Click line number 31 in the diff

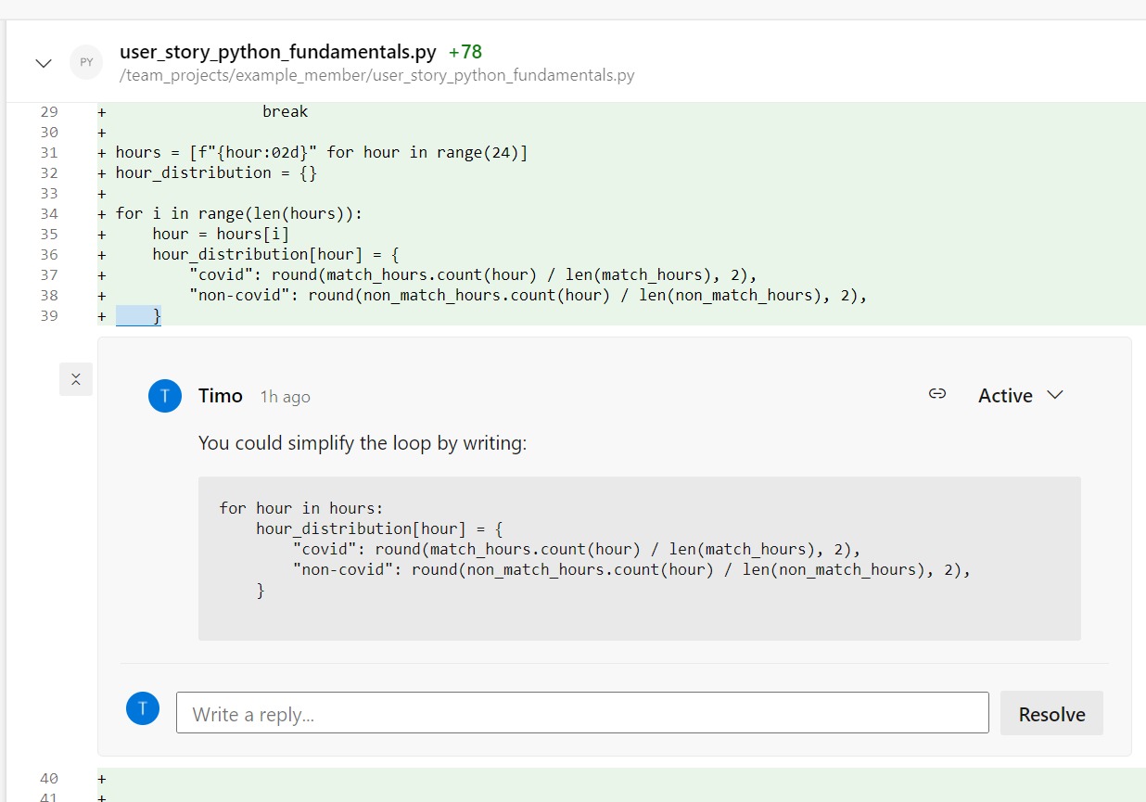click(49, 152)
